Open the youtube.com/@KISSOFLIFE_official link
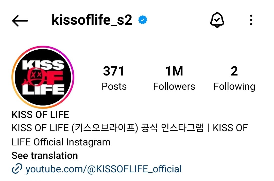This screenshot has height=181, width=274. tap(104, 169)
